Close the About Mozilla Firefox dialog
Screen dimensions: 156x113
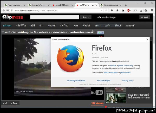pyautogui.click(x=147, y=39)
